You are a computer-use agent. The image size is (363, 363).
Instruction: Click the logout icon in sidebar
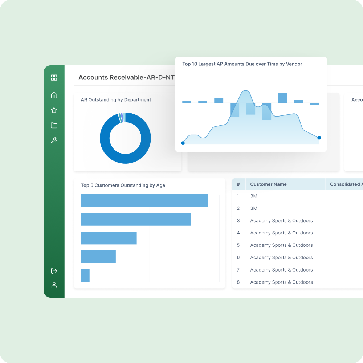54,271
